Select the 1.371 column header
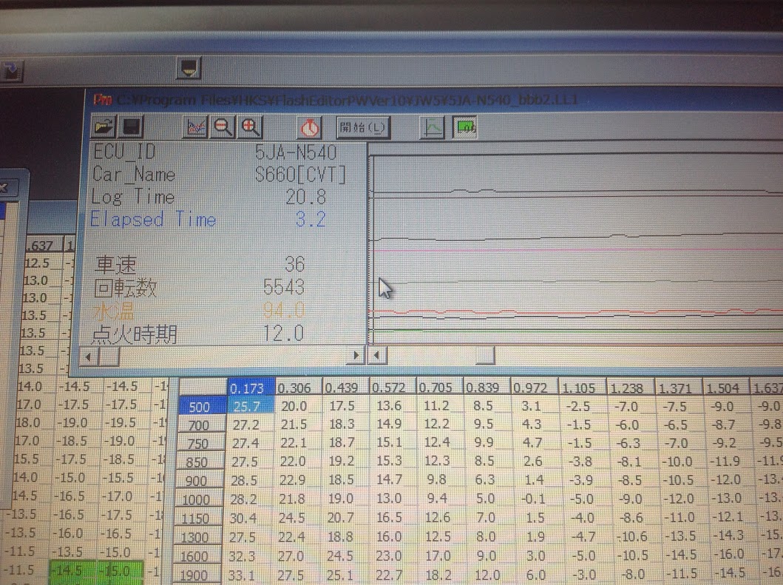This screenshot has width=783, height=585. [x=678, y=388]
